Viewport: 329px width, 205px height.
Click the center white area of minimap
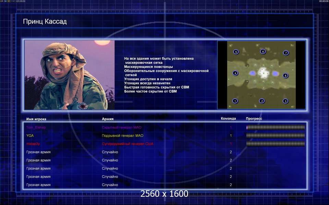click(263, 73)
